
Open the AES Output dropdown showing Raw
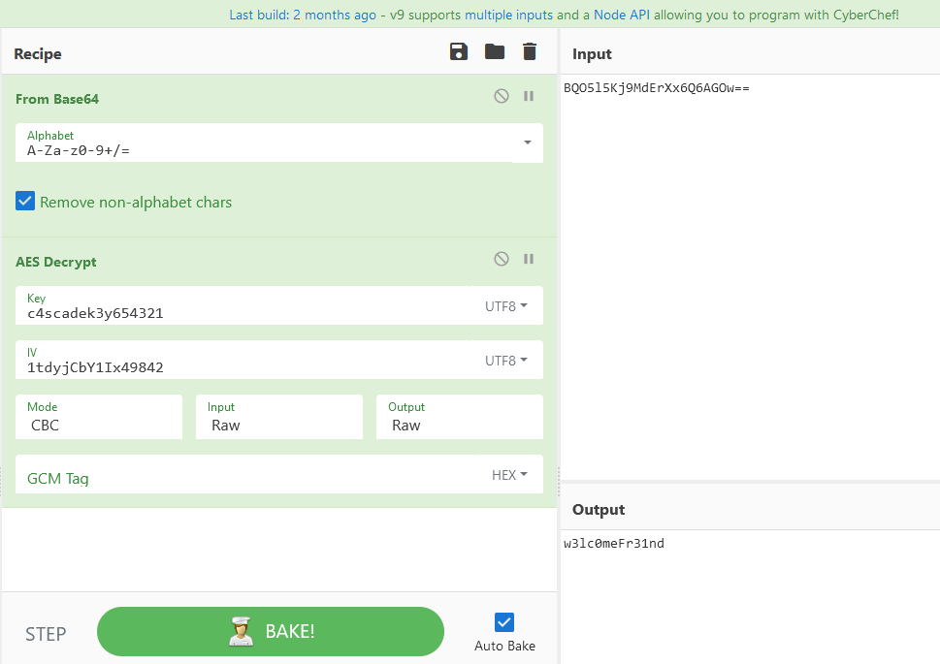(x=459, y=425)
